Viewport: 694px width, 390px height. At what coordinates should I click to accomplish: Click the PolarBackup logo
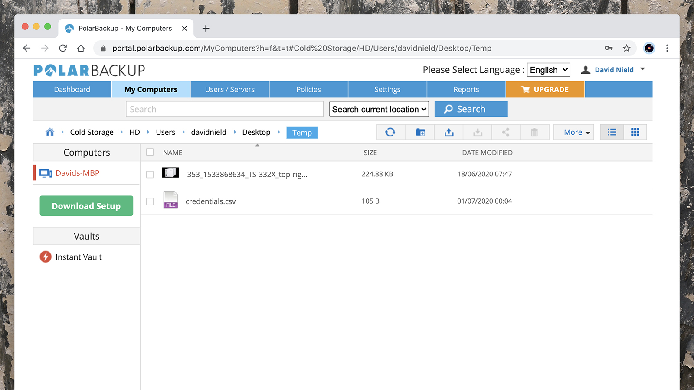pyautogui.click(x=89, y=70)
